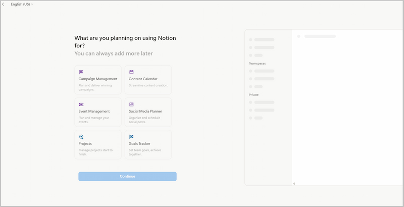
Task: Click the Social Media Planner icon
Action: click(131, 105)
